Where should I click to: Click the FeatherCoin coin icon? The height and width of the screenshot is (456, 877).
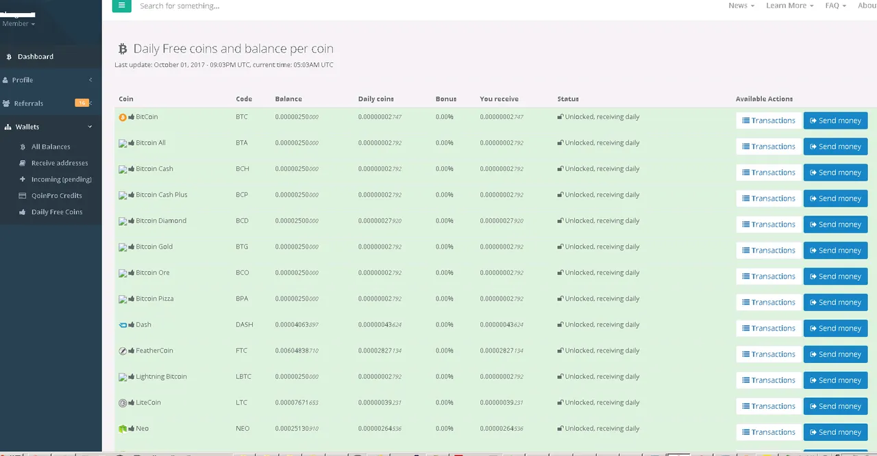123,351
